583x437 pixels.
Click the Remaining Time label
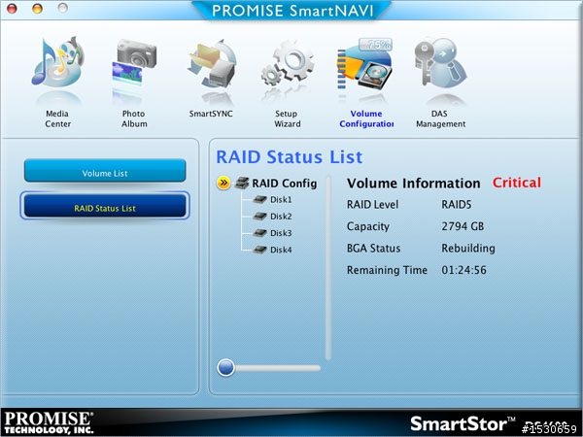point(387,270)
